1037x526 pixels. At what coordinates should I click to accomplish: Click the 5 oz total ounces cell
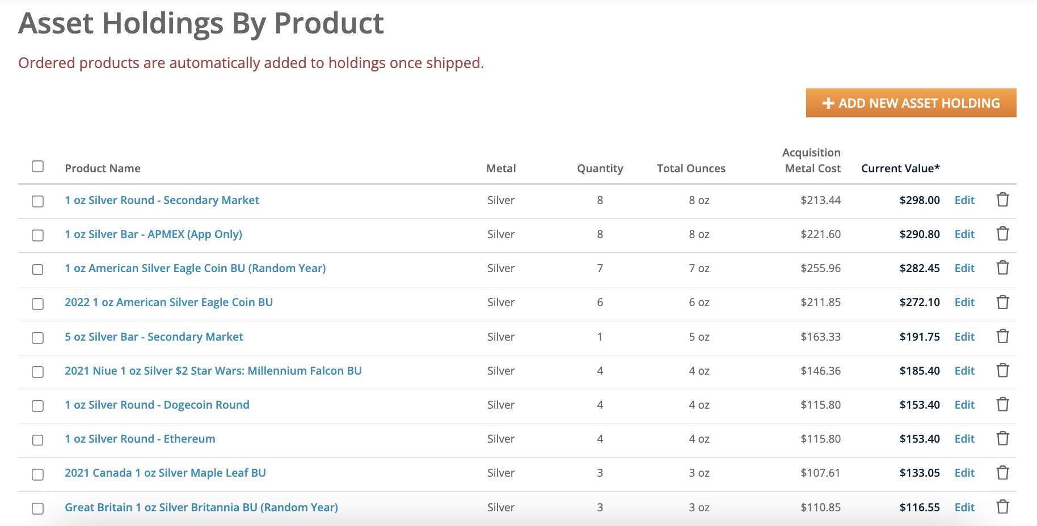click(699, 337)
